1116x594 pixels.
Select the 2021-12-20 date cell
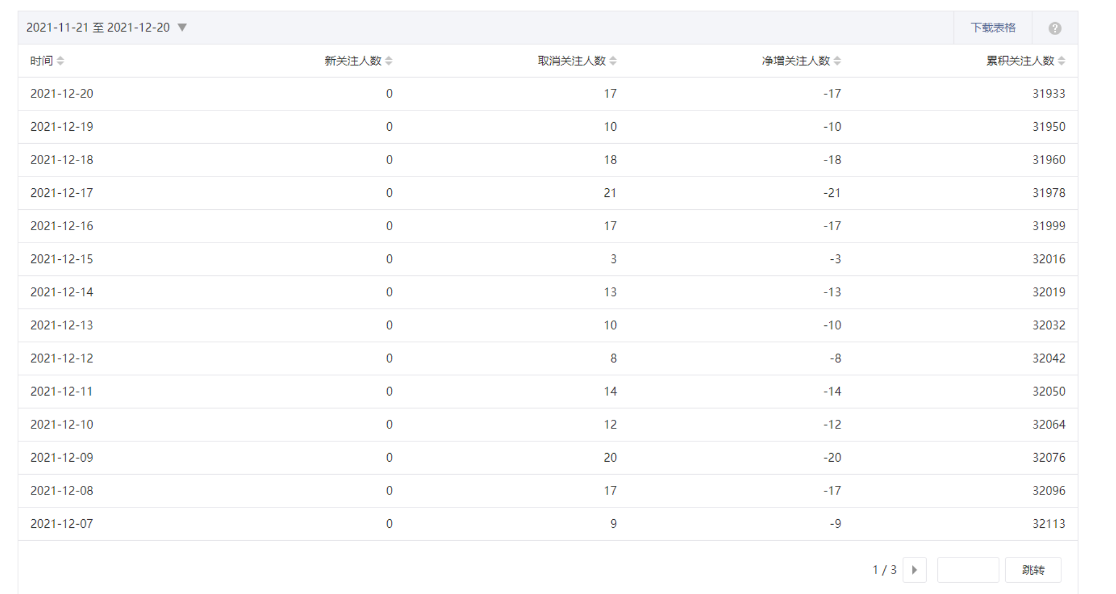(62, 94)
